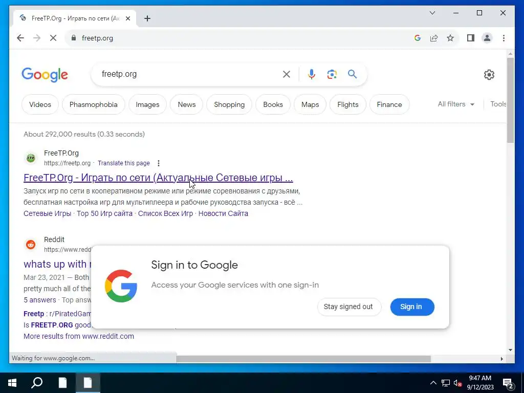Show hidden system tray icons
Image resolution: width=524 pixels, height=393 pixels.
[433, 383]
